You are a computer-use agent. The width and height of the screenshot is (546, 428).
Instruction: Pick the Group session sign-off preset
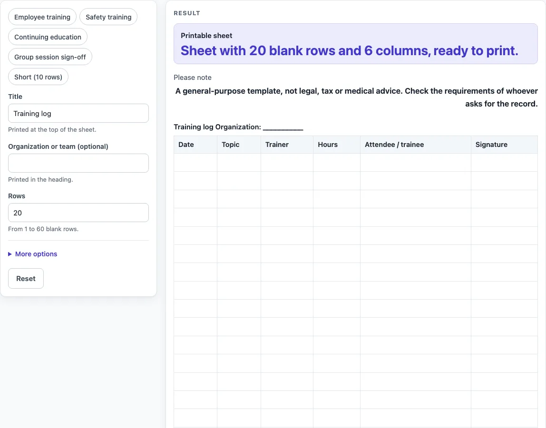pos(50,57)
